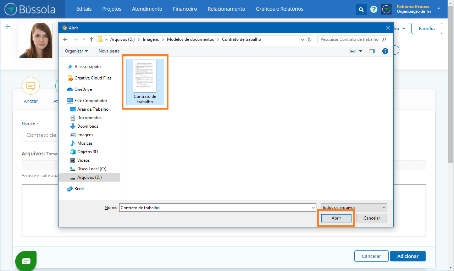Open Documentos in the sidebar
This screenshot has width=454, height=271.
86,118
